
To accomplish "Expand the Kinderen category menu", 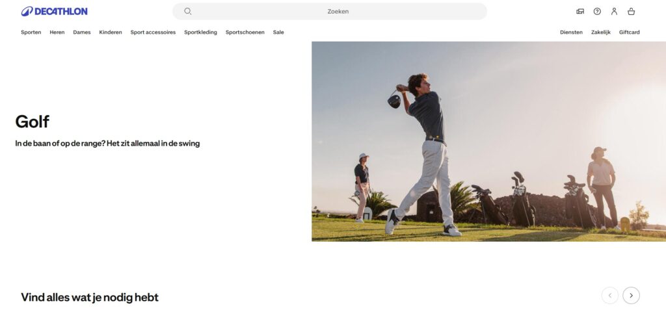I will coord(111,32).
